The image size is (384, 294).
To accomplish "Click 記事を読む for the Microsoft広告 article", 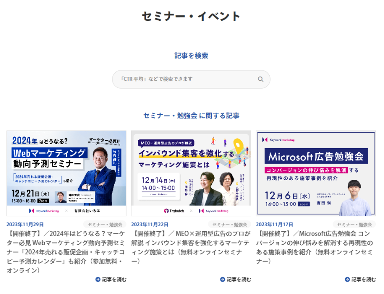I will (360, 280).
